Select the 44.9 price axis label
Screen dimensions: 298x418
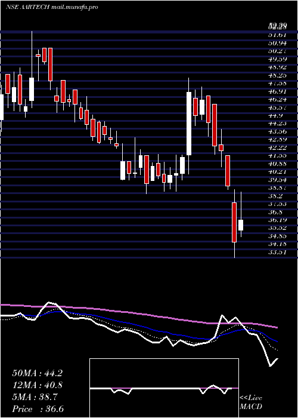[x=275, y=115]
